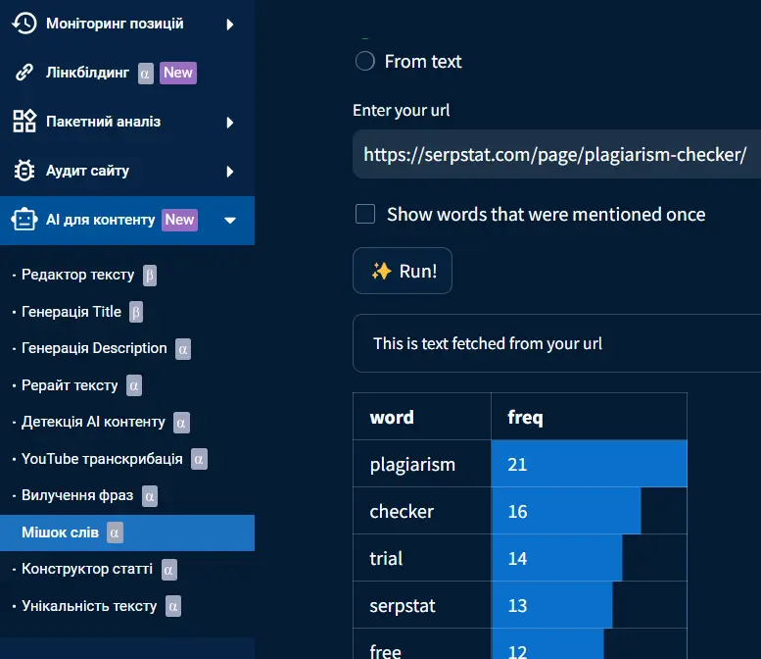The image size is (761, 659).
Task: Click the alpha badge beside Рерайт тексту
Action: 134,385
